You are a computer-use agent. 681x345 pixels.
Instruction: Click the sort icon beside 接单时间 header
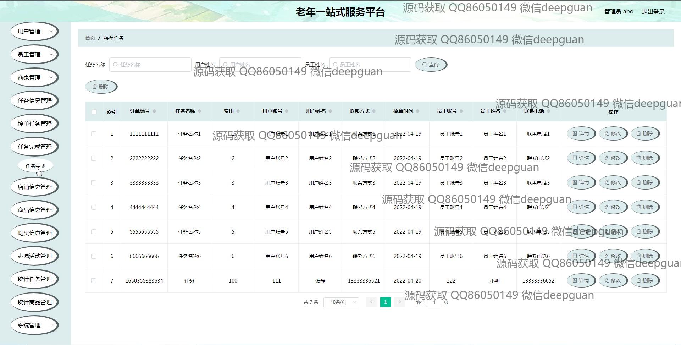pos(417,111)
